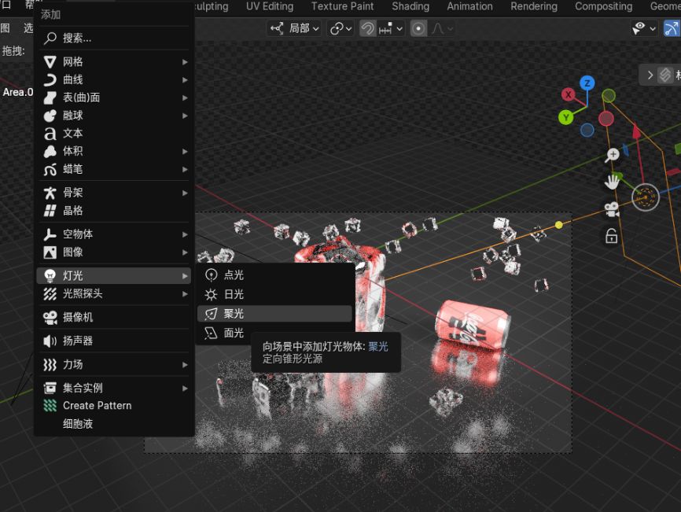
Task: Click the 搜索 search field
Action: (114, 39)
